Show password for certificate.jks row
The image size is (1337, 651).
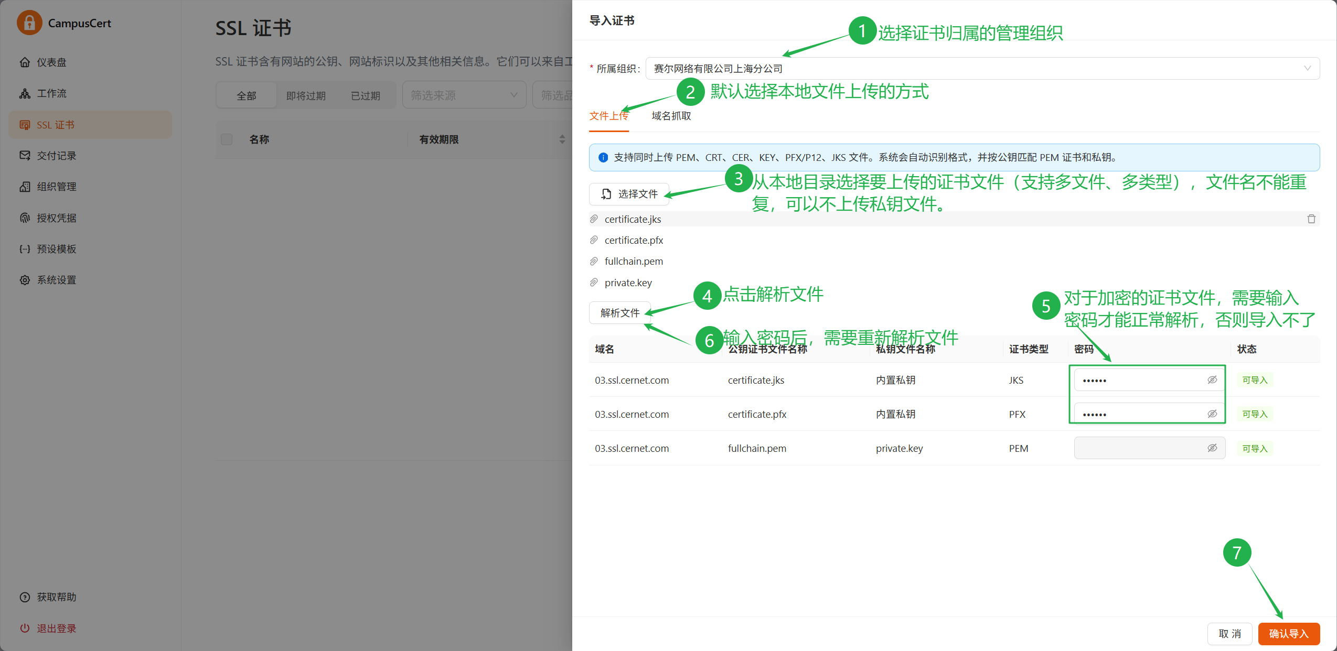1212,380
